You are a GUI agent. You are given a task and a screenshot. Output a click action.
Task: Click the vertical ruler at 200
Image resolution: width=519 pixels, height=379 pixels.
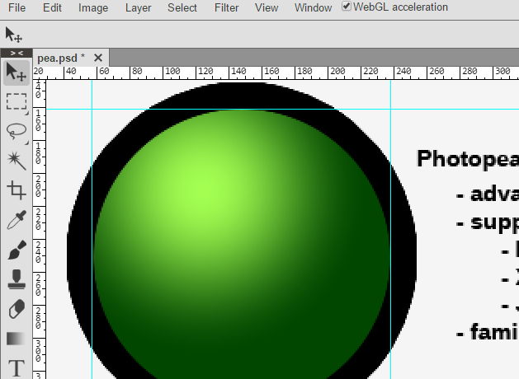39,187
